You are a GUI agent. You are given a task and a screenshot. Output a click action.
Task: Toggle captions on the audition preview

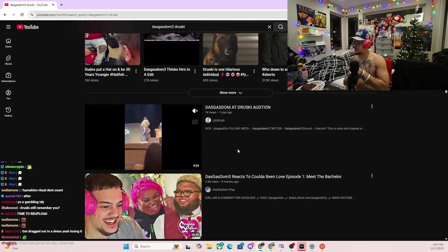(195, 122)
